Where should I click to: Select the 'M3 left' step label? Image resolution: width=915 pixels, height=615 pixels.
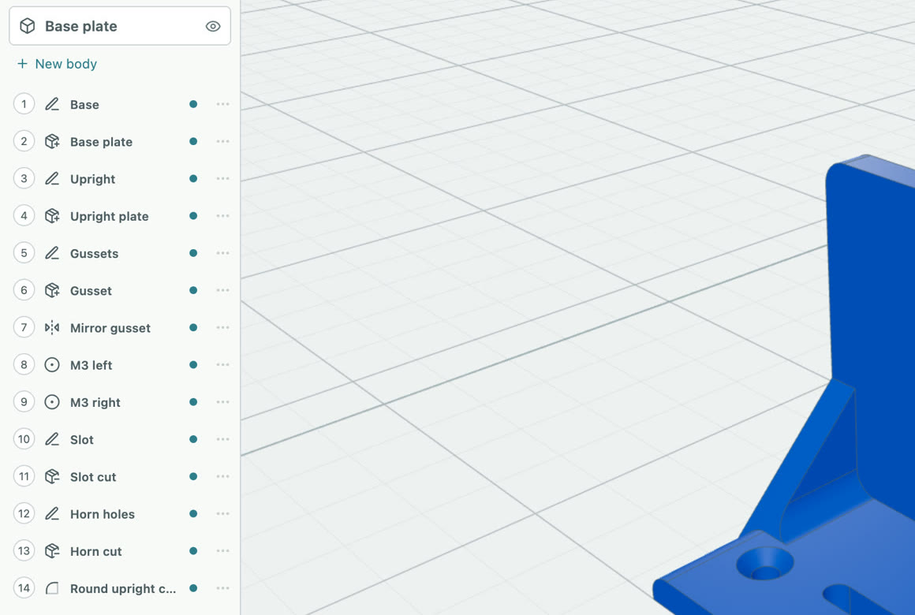[91, 365]
